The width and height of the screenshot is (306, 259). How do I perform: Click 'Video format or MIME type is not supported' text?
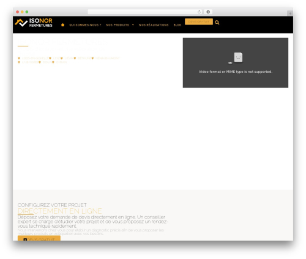pyautogui.click(x=236, y=72)
